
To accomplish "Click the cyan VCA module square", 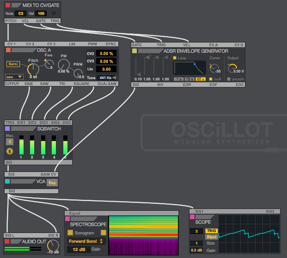I will click(x=7, y=181).
